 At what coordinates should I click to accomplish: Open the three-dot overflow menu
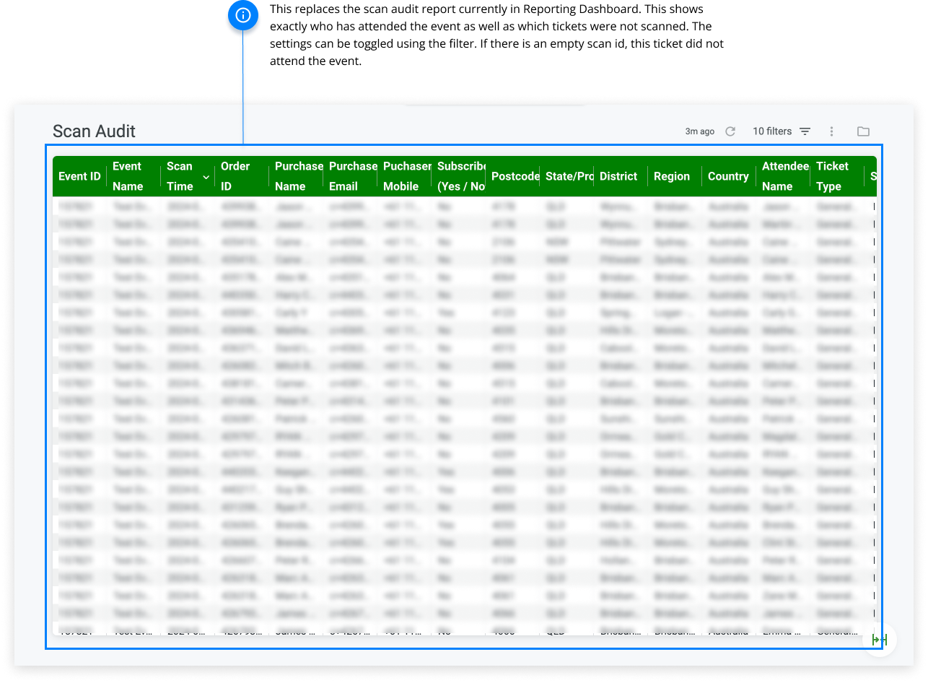point(832,131)
